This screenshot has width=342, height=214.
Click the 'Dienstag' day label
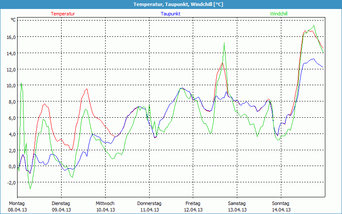pos(61,204)
